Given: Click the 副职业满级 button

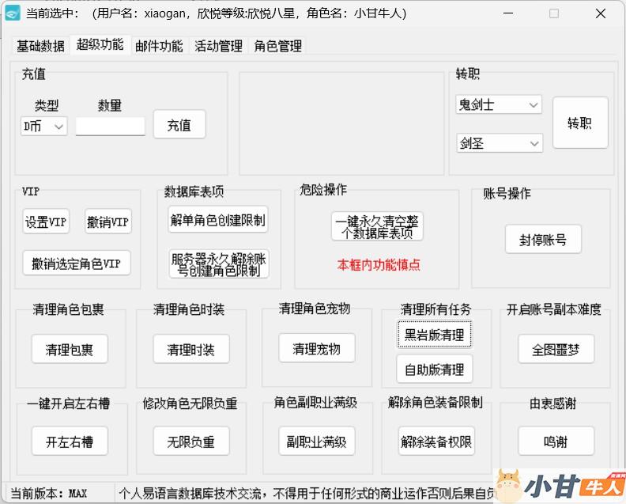Looking at the screenshot, I should point(317,441).
